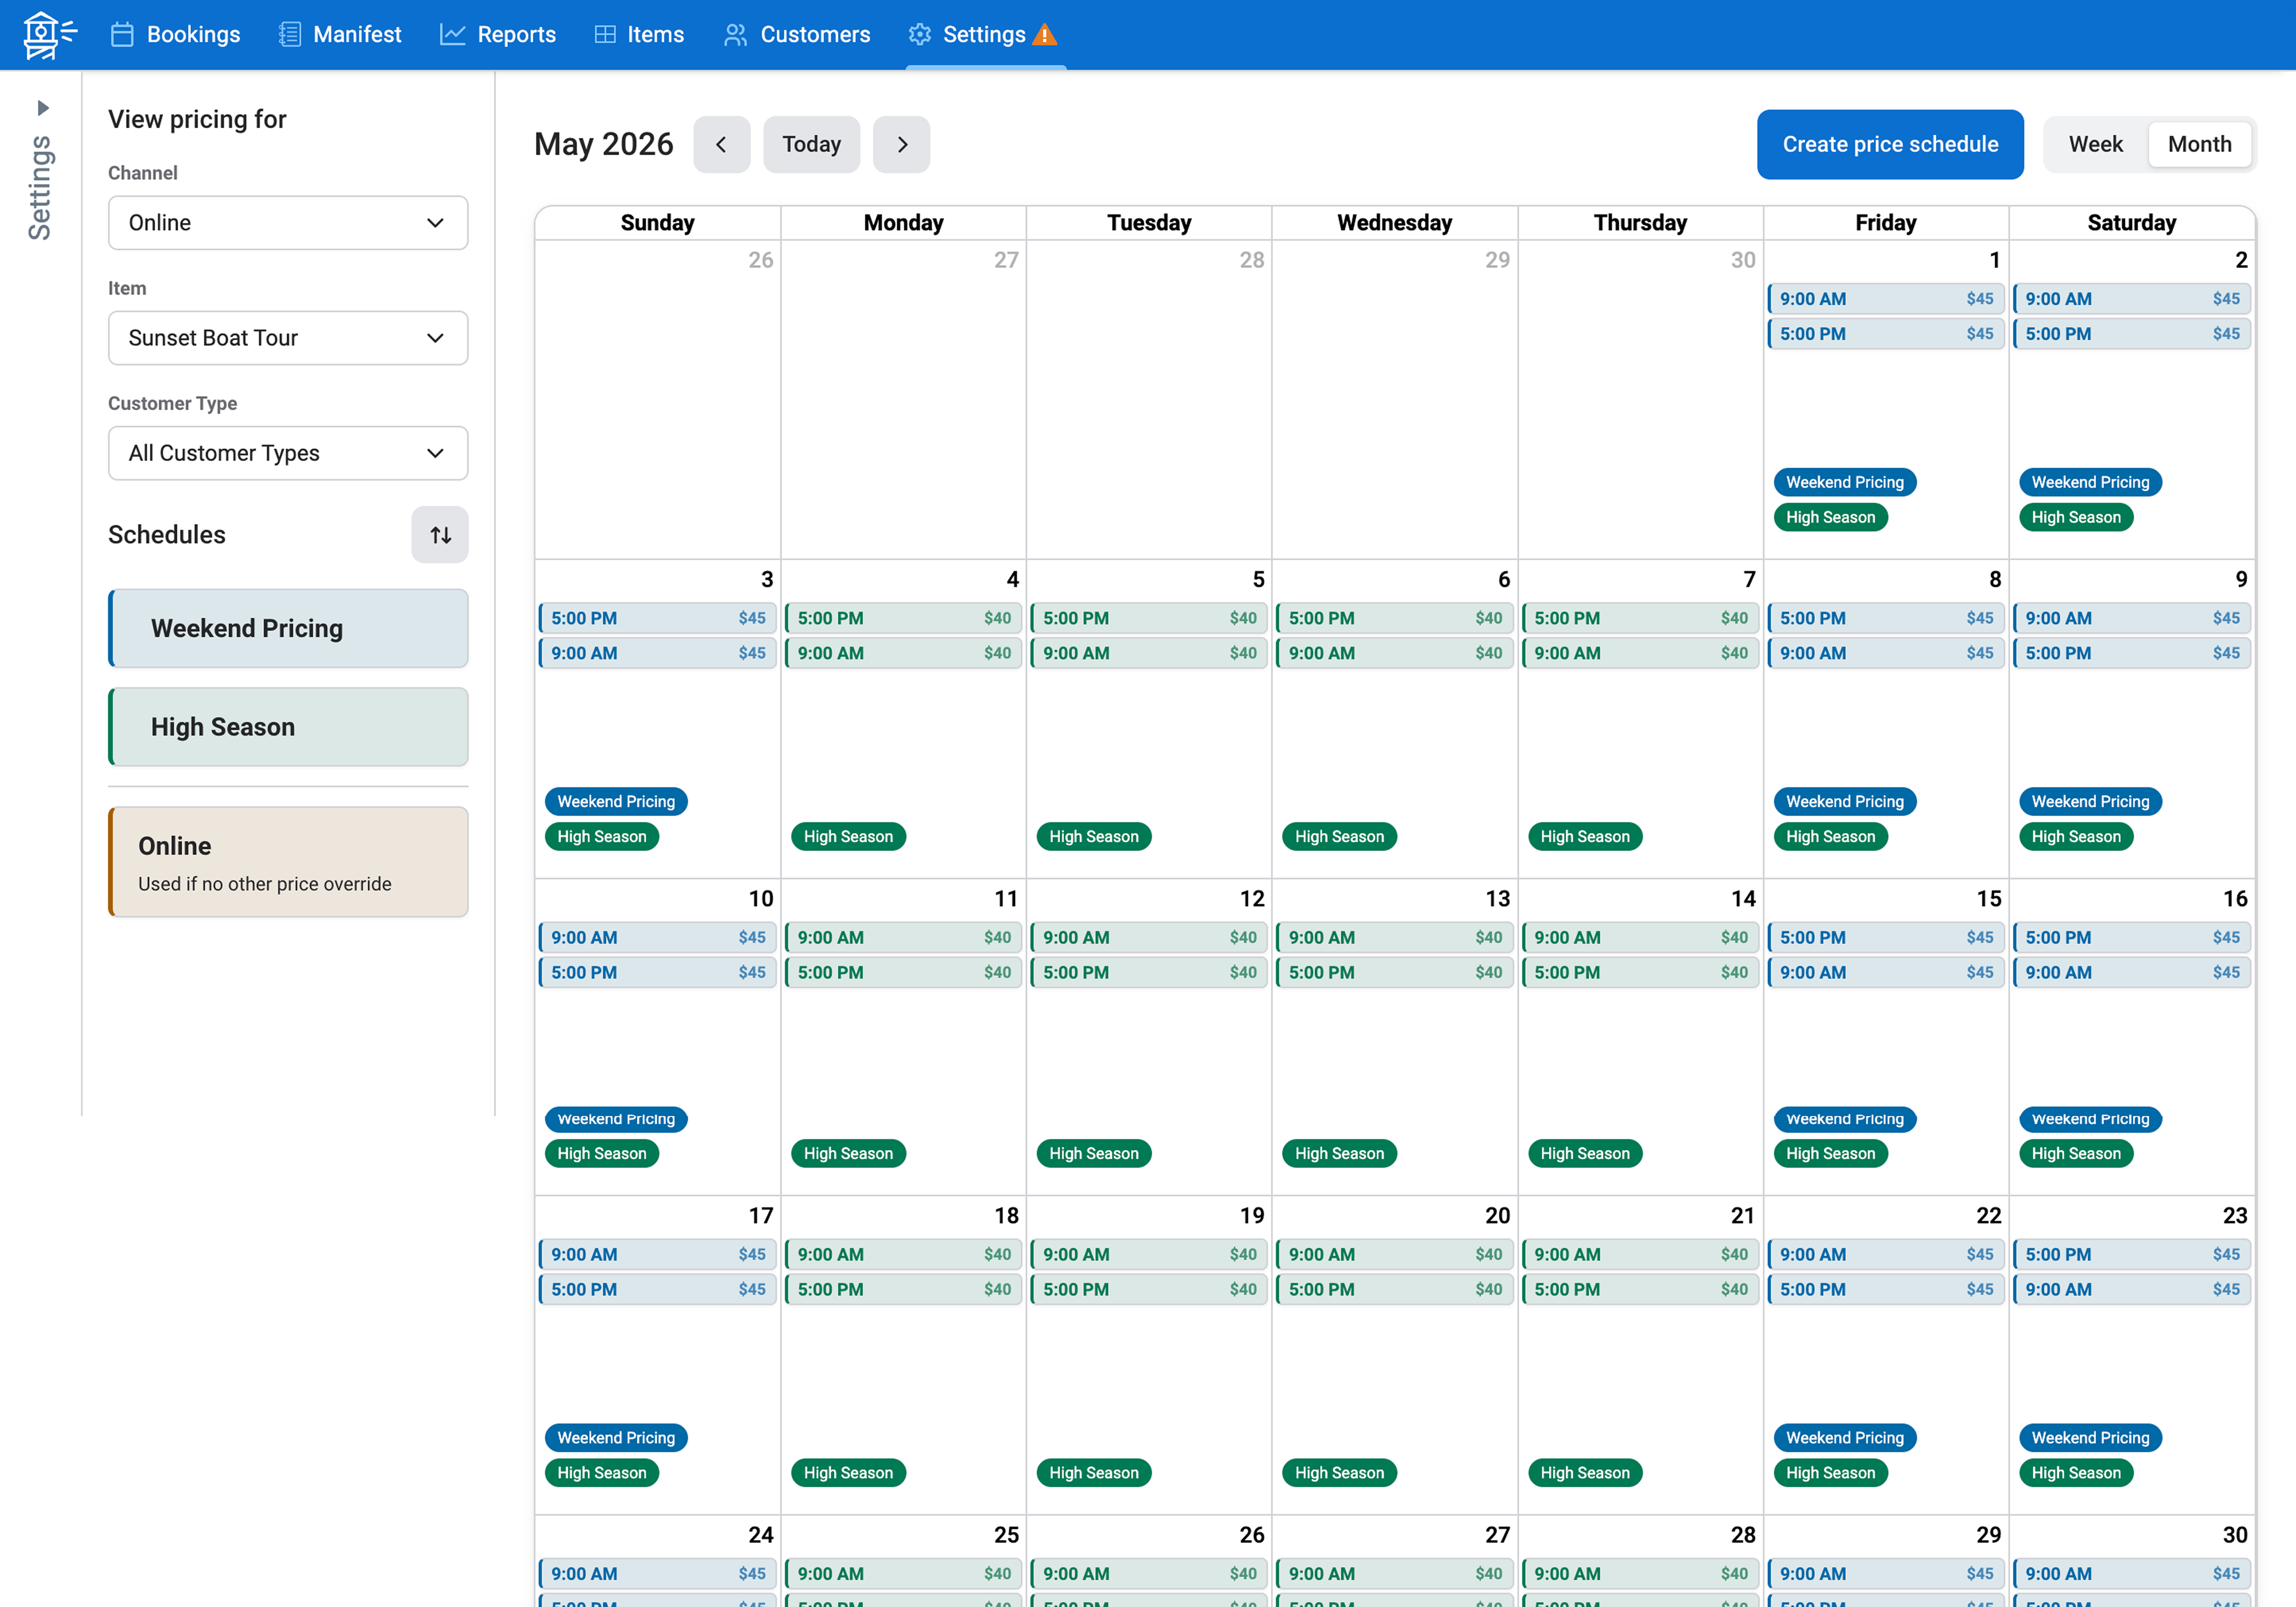Click Weekend Pricing tag on Friday May 1

(x=1845, y=482)
